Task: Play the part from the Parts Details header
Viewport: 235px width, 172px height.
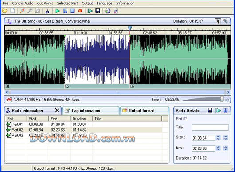Action: point(218,110)
